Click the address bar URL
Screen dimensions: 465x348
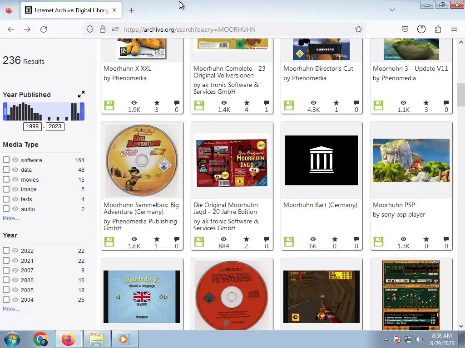190,29
